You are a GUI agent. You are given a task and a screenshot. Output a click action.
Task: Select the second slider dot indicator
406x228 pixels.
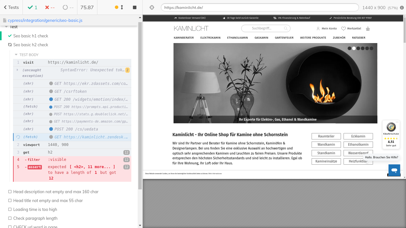354,48
